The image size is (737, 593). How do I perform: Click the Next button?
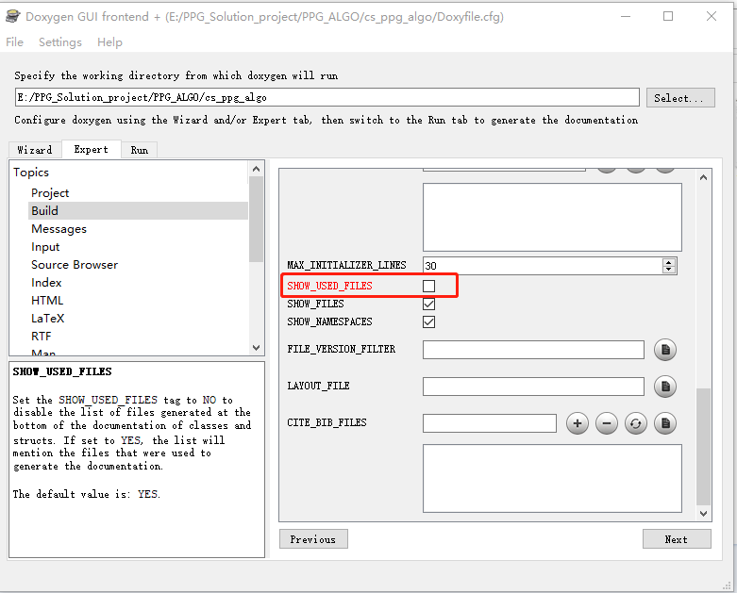(x=677, y=539)
